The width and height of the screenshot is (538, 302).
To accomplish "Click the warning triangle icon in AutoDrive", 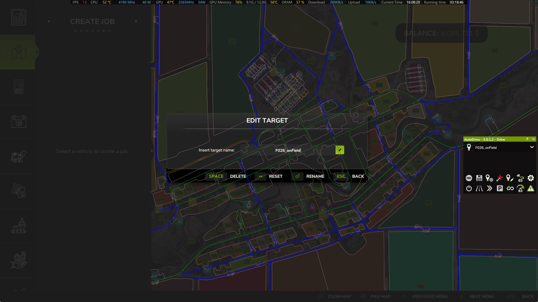I will coord(531,188).
